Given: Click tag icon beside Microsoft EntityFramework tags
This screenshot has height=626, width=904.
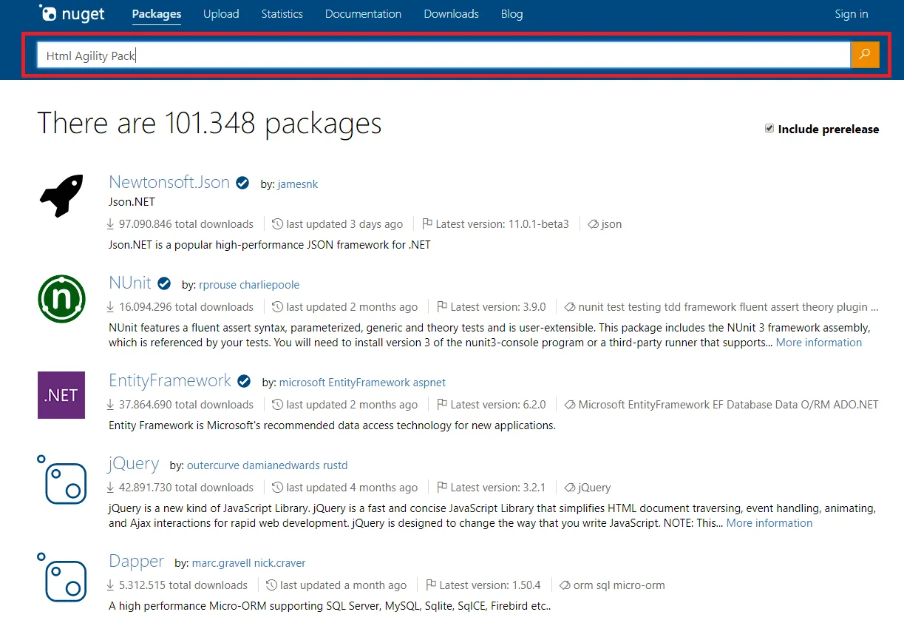Looking at the screenshot, I should 570,405.
